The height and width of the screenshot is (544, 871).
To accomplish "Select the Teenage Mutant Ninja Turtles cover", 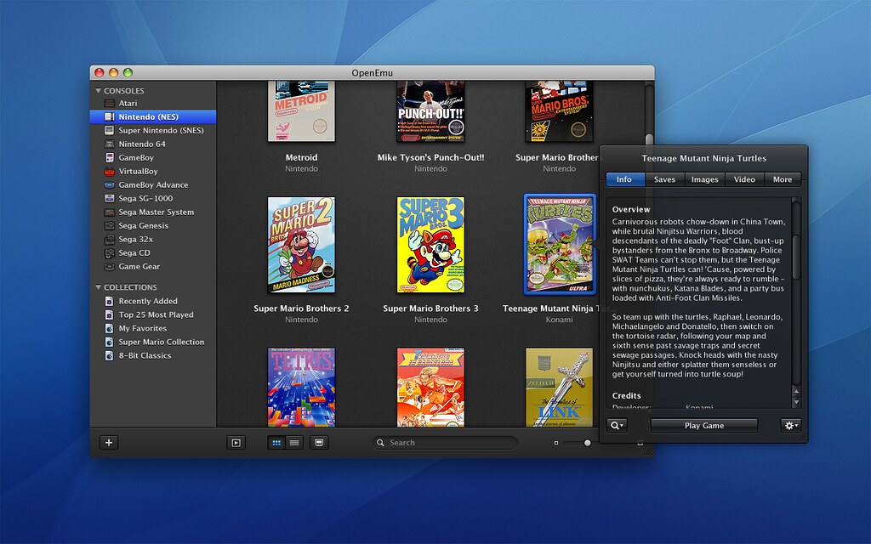I will point(560,244).
